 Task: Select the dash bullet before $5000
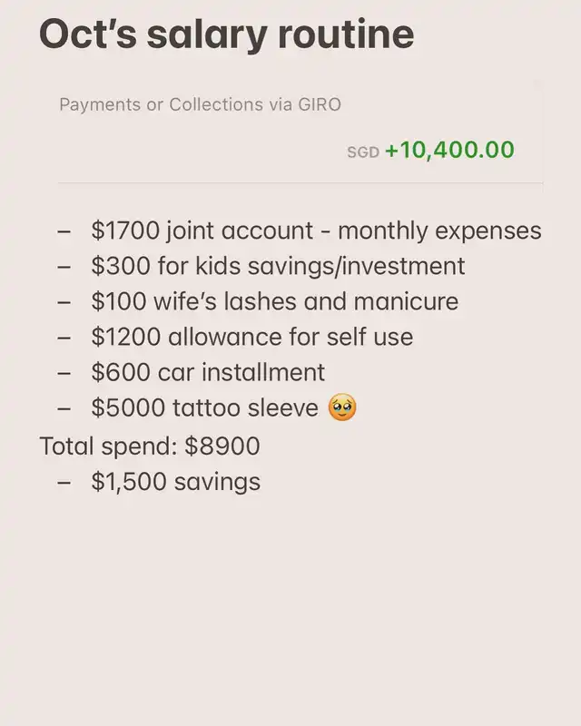click(x=64, y=408)
